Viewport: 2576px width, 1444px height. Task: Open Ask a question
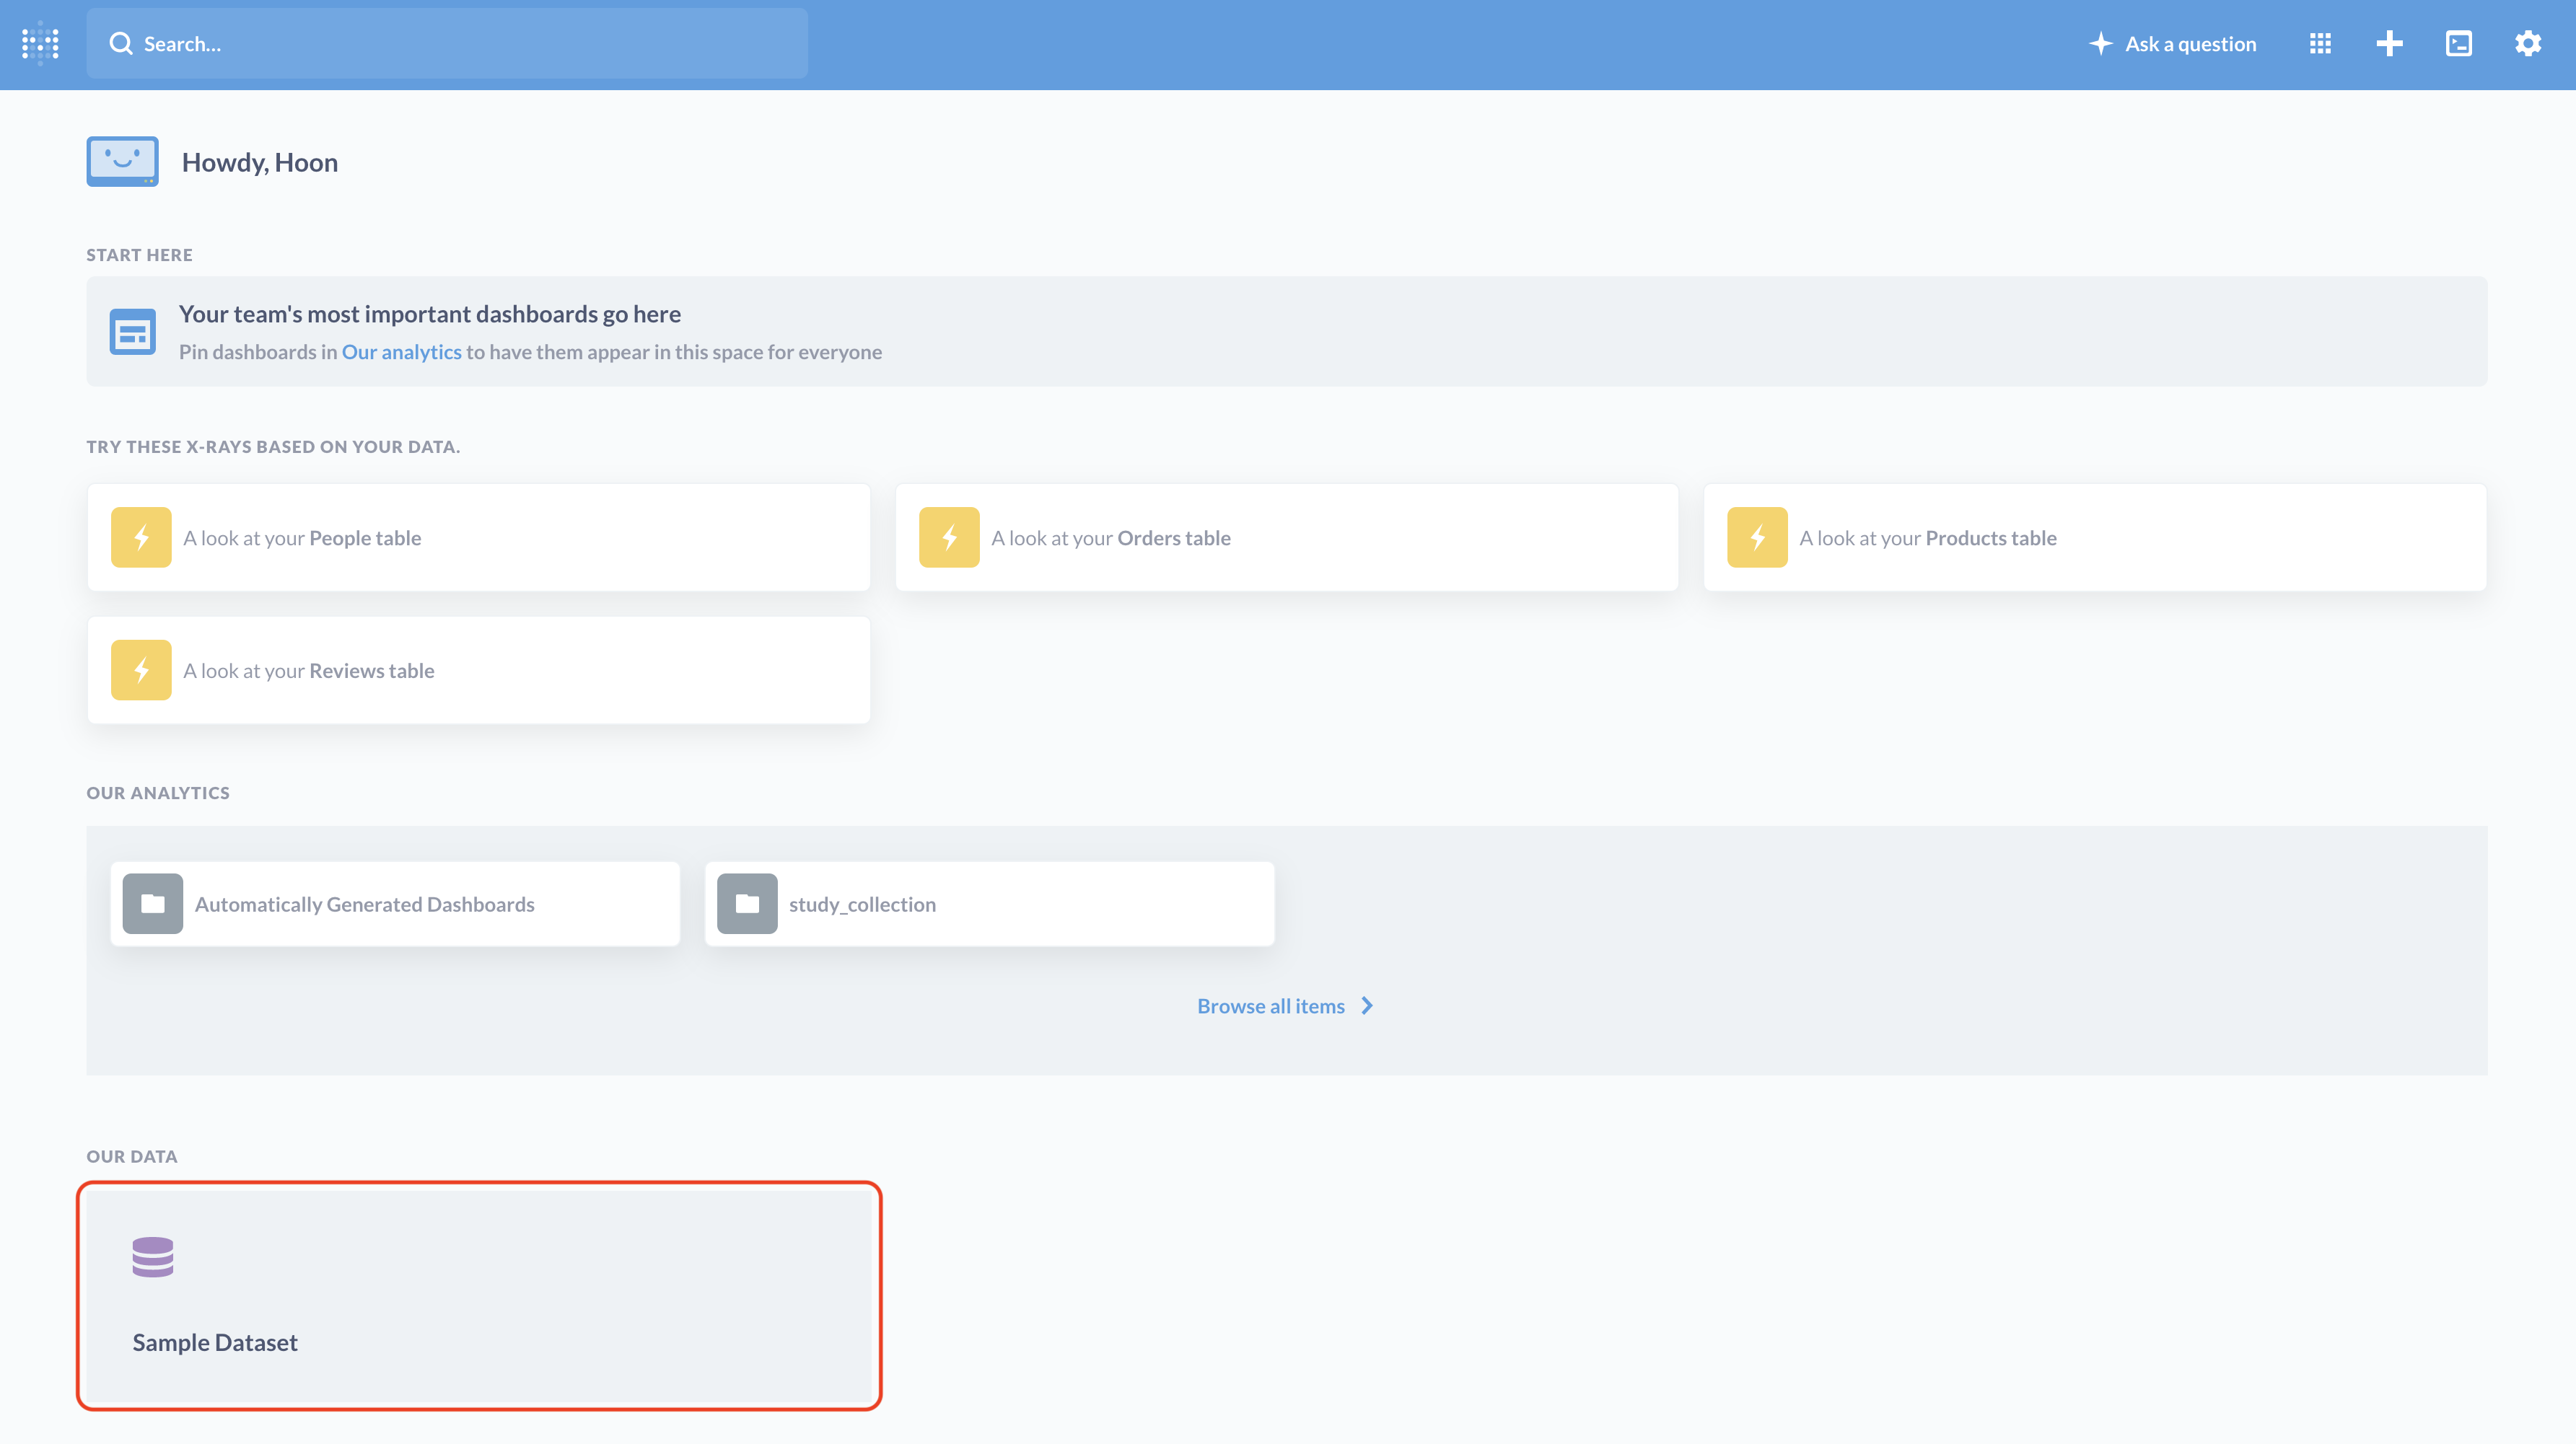[2173, 44]
